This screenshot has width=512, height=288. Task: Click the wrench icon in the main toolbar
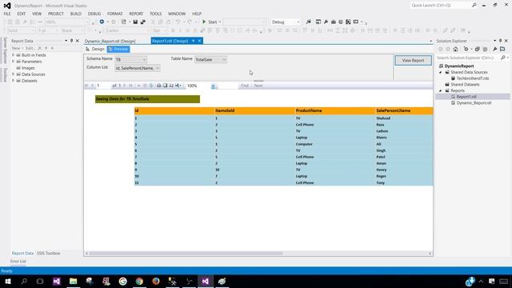point(326,22)
